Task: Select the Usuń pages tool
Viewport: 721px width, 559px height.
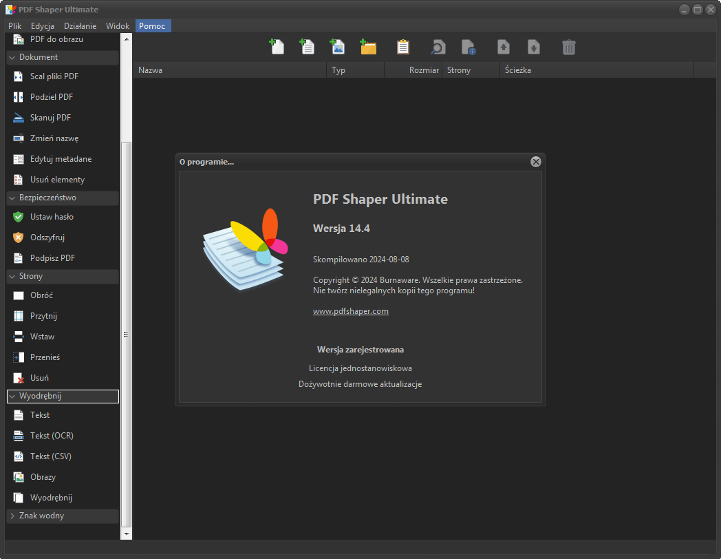Action: [x=63, y=378]
